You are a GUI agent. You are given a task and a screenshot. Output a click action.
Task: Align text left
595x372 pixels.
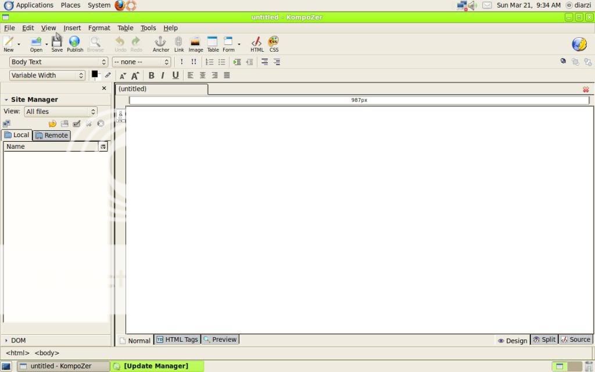coord(191,75)
